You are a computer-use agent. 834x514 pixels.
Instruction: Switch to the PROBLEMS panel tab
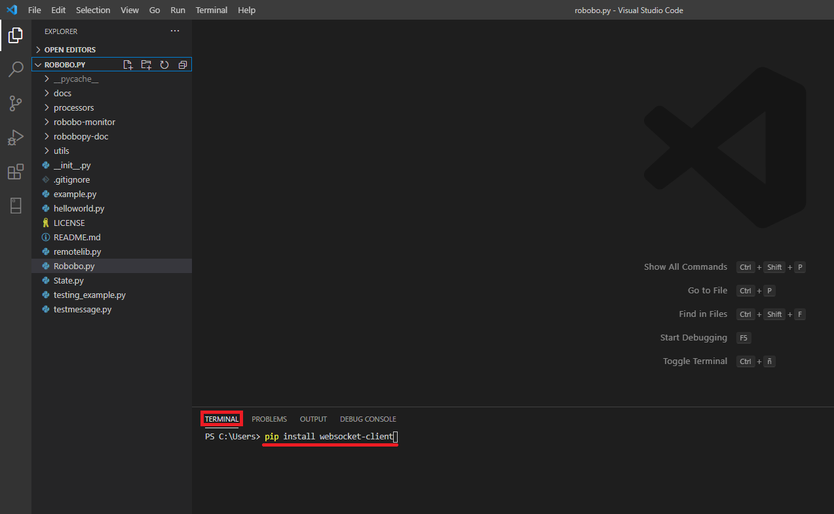click(269, 419)
